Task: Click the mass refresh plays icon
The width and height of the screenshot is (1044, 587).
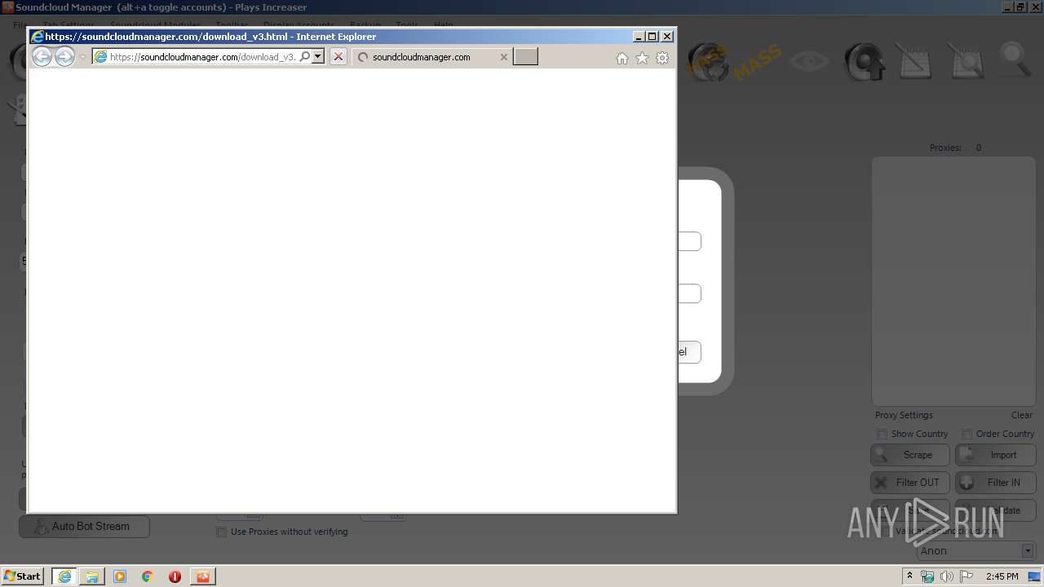Action: [x=707, y=62]
